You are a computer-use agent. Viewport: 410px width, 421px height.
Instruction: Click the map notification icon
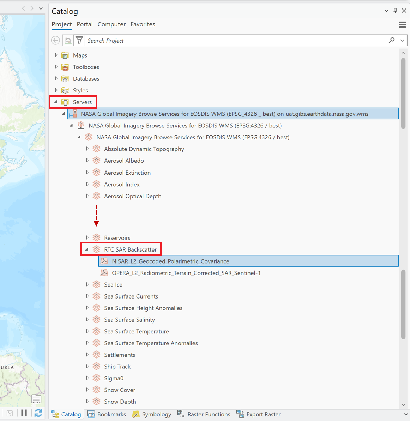tap(36, 399)
